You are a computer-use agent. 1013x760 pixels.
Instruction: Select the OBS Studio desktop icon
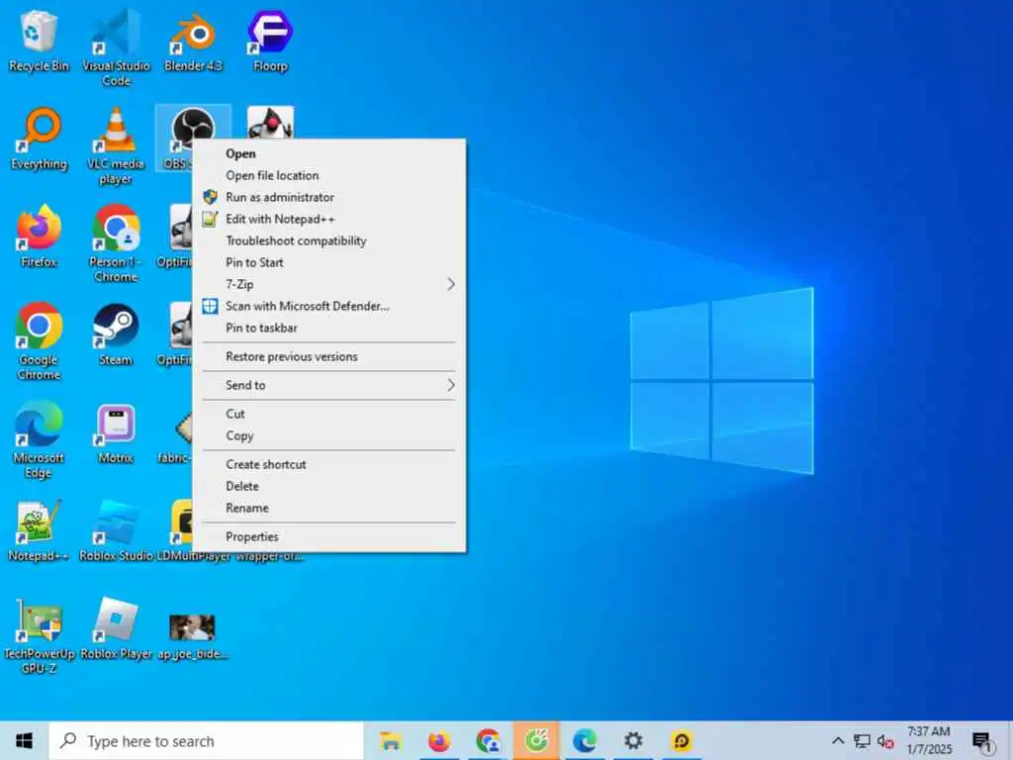click(x=193, y=130)
